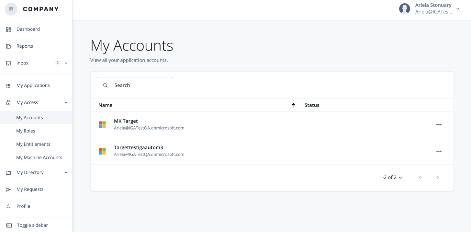Click the My Applications grid icon
The width and height of the screenshot is (471, 232).
click(8, 85)
